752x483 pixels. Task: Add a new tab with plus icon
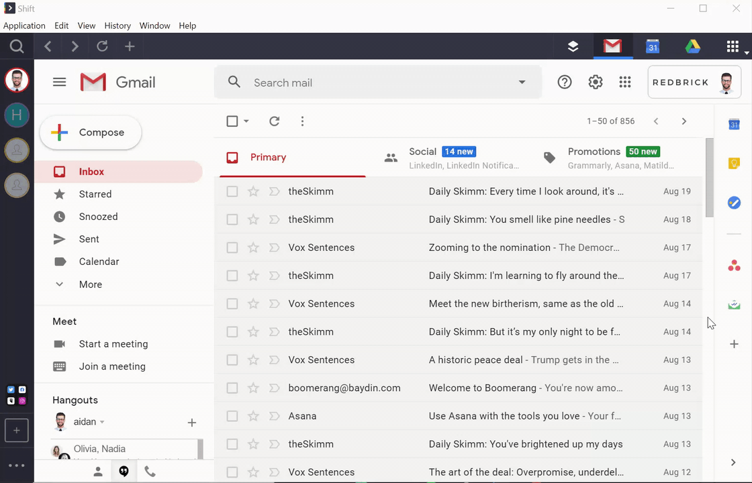point(130,46)
